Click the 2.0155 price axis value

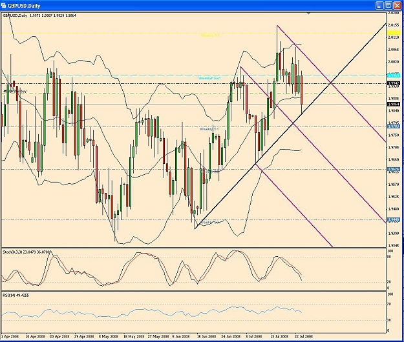pos(394,25)
